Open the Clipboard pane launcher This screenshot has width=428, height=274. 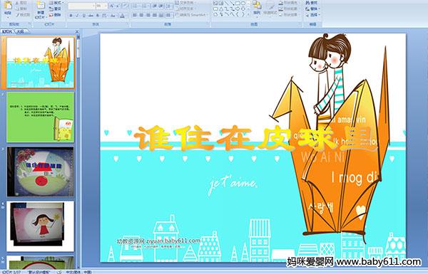(29, 24)
